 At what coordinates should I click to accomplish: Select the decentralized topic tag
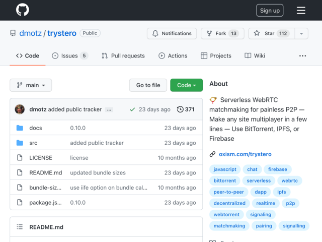point(229,203)
